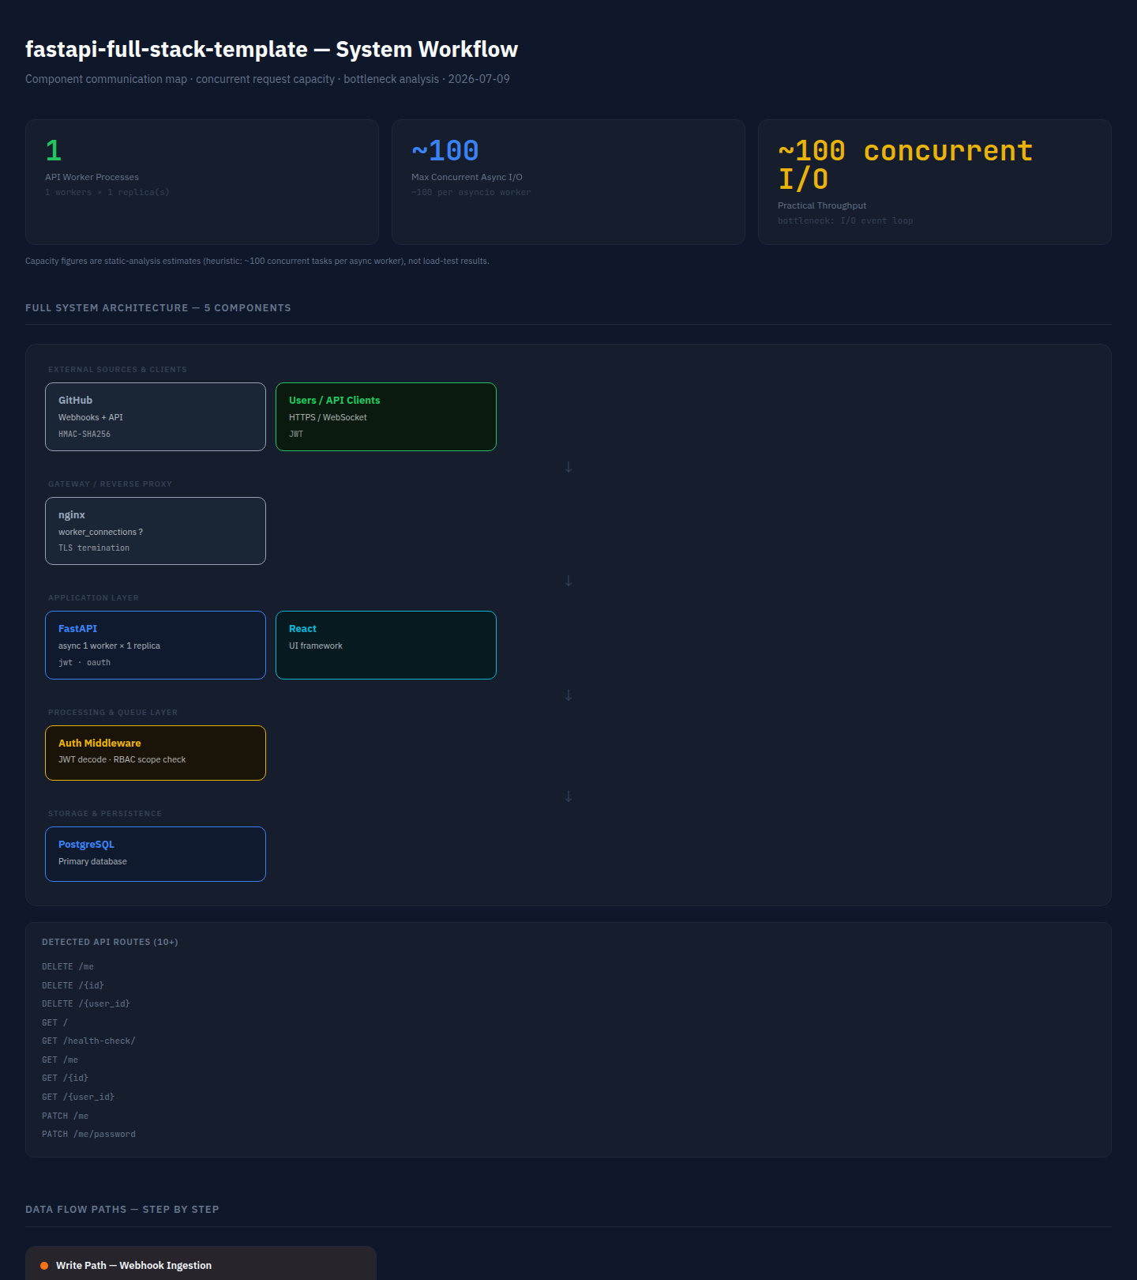Select the GET /me route
The width and height of the screenshot is (1137, 1280).
coord(60,1060)
